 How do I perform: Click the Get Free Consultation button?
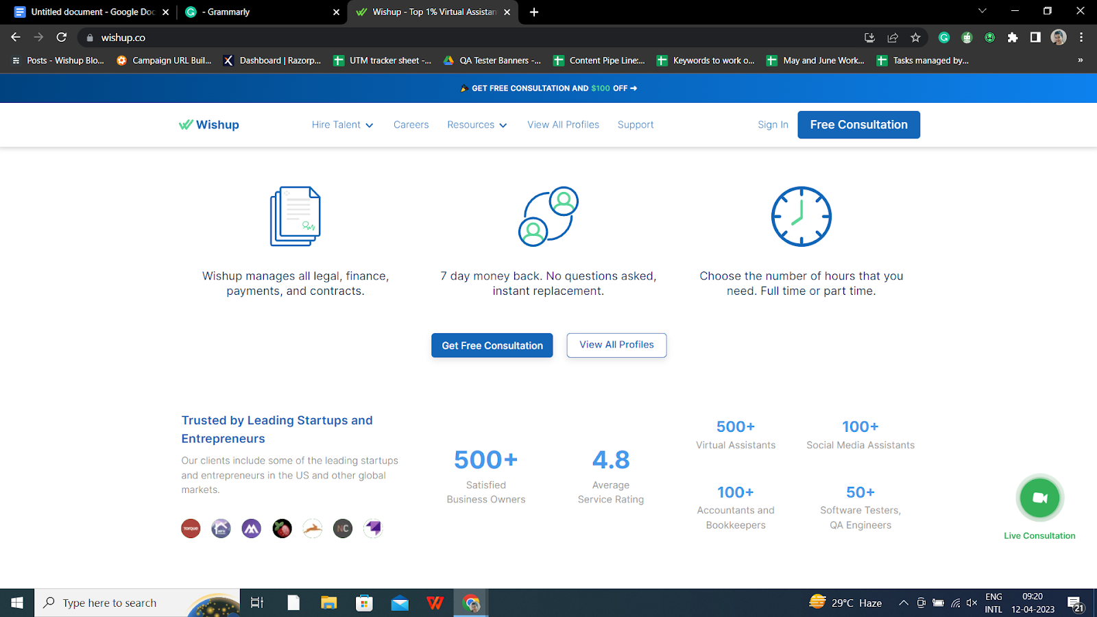click(492, 346)
